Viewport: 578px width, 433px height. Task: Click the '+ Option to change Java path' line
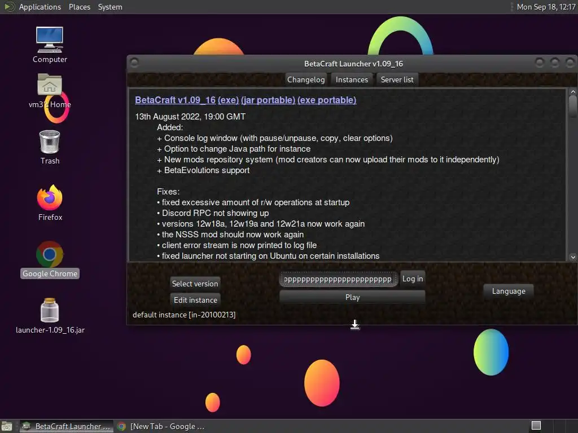(234, 149)
